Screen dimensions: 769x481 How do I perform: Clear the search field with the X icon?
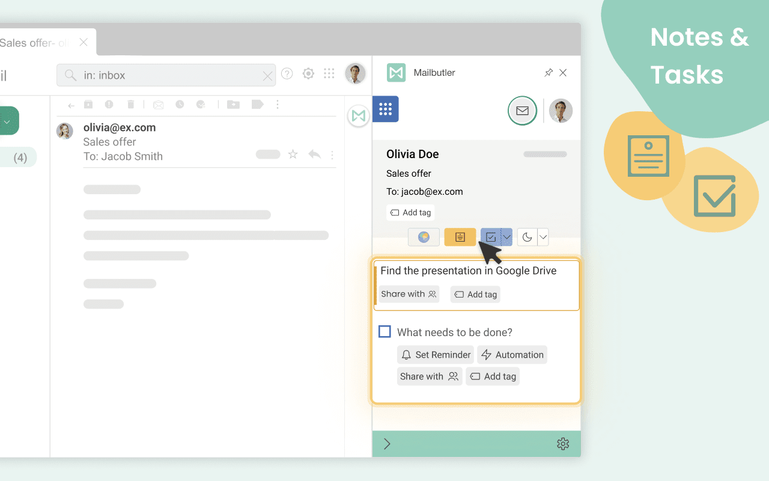267,76
